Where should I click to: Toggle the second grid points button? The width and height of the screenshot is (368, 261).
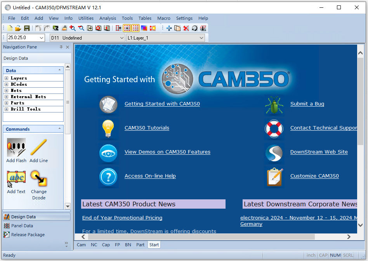pyautogui.click(x=135, y=28)
